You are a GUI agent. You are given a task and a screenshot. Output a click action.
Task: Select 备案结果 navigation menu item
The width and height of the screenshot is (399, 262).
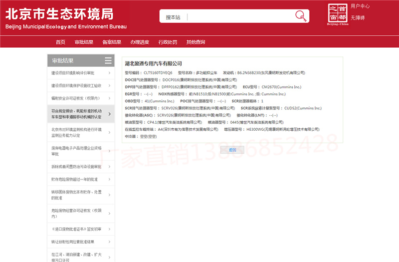(x=112, y=42)
